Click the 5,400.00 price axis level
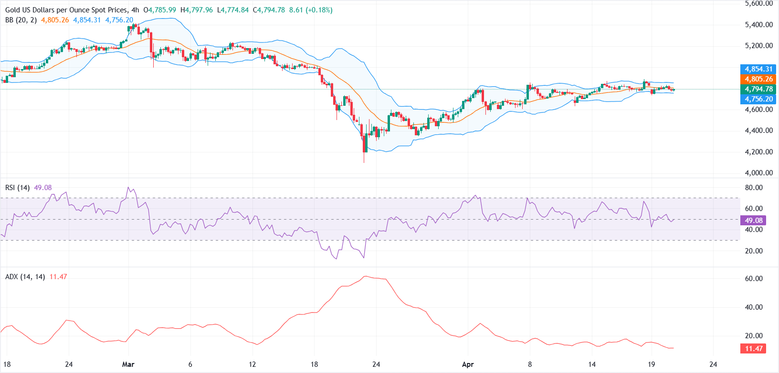Viewport: 779px width, 373px height. click(x=758, y=25)
